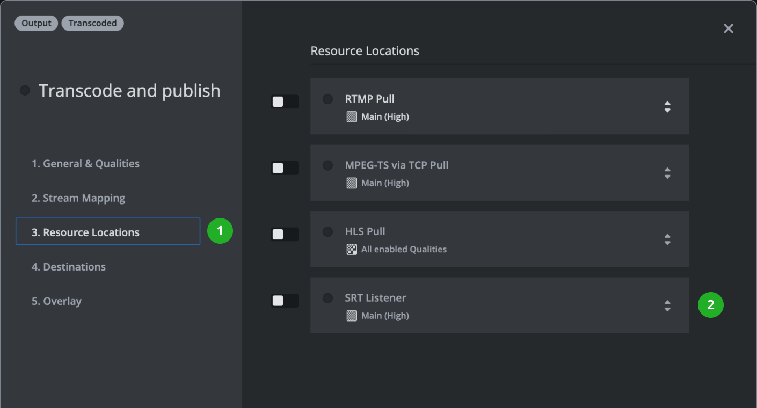Click the checkered quality icon under MPEG-TS via TCP Pull
The width and height of the screenshot is (757, 408).
pyautogui.click(x=352, y=183)
